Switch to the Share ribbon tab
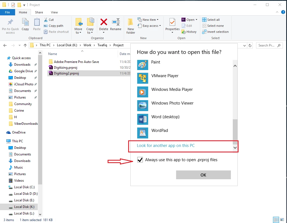The image size is (287, 223). (39, 12)
